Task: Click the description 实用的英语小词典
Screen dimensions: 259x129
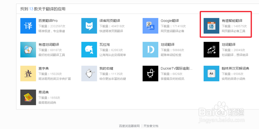Action: pos(233,79)
